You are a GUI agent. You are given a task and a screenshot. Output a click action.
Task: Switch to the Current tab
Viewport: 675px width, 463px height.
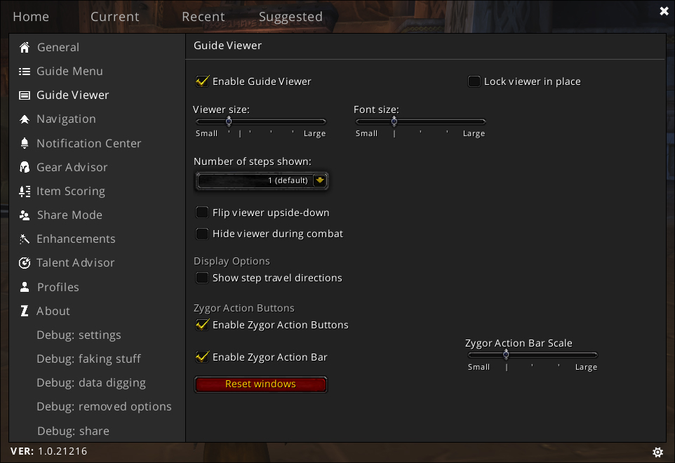tap(114, 16)
